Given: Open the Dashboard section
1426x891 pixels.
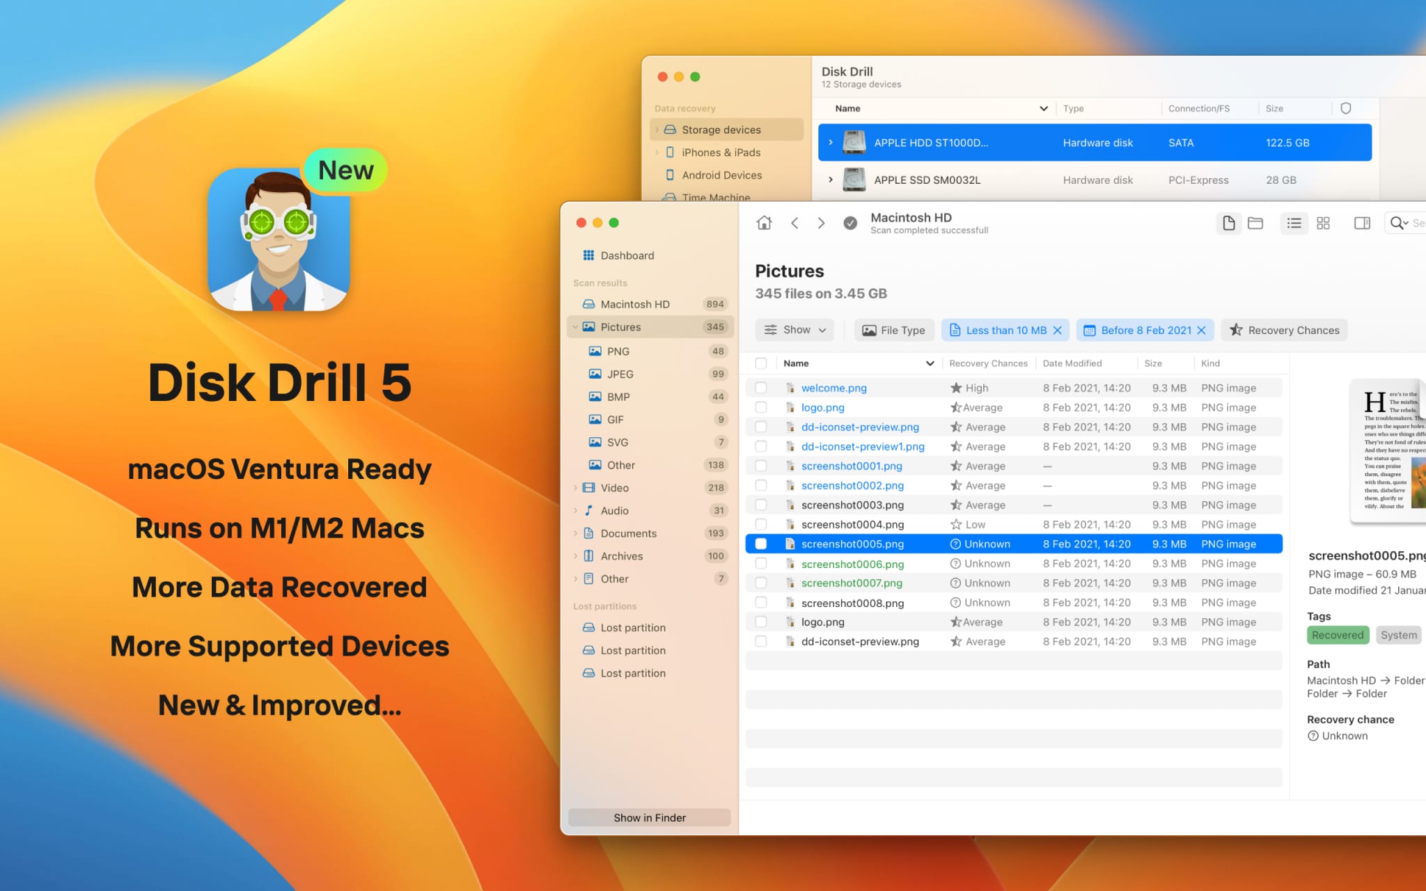Looking at the screenshot, I should pos(628,255).
